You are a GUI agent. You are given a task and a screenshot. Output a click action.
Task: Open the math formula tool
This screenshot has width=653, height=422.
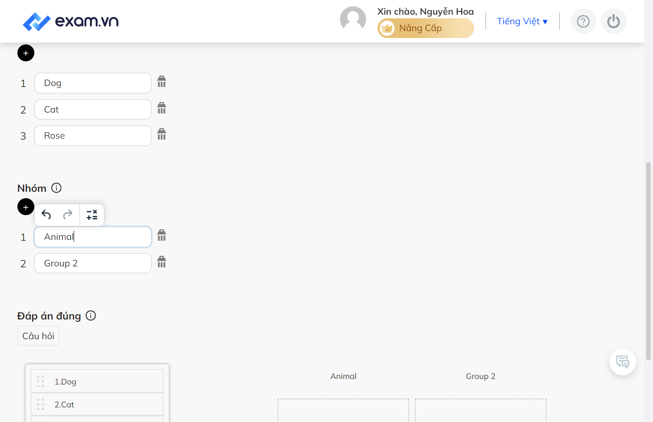pos(92,215)
